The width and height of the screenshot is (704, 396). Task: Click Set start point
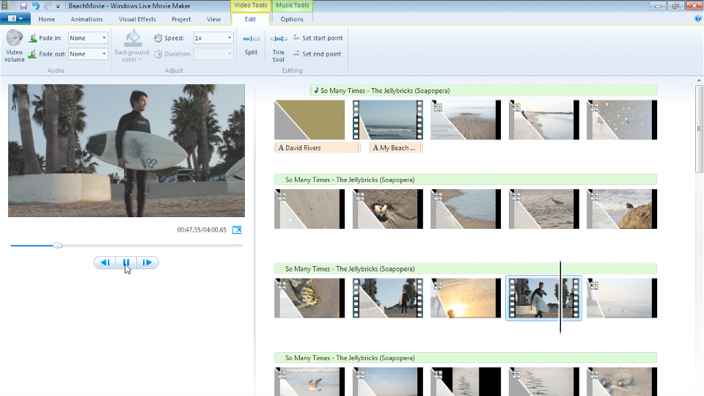[317, 38]
